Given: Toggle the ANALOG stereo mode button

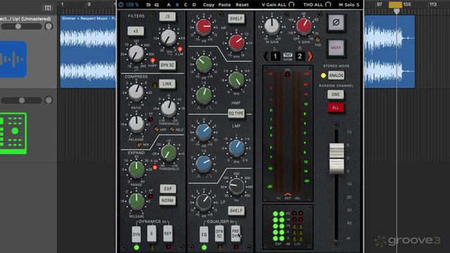Looking at the screenshot, I should point(336,75).
